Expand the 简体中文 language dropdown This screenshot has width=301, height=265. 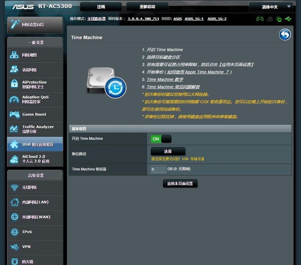[x=271, y=7]
